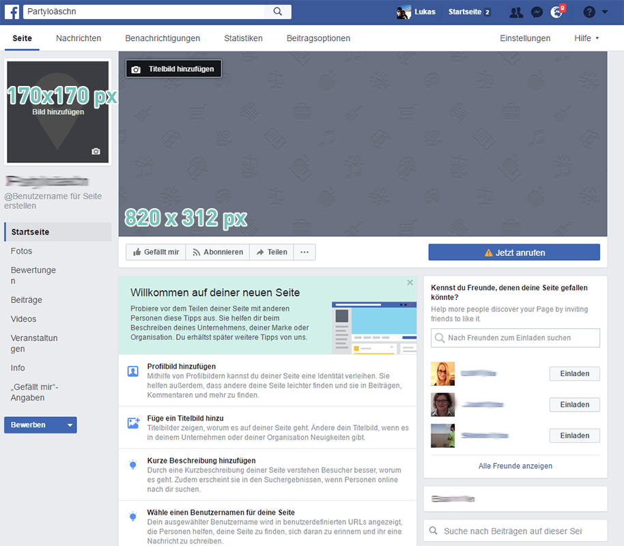Select Bewertungen in left sidebar
The image size is (624, 546).
(x=33, y=275)
